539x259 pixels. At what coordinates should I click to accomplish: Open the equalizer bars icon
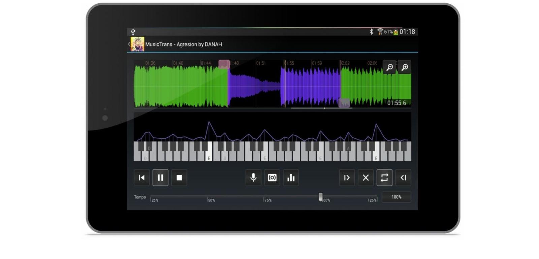pyautogui.click(x=291, y=177)
